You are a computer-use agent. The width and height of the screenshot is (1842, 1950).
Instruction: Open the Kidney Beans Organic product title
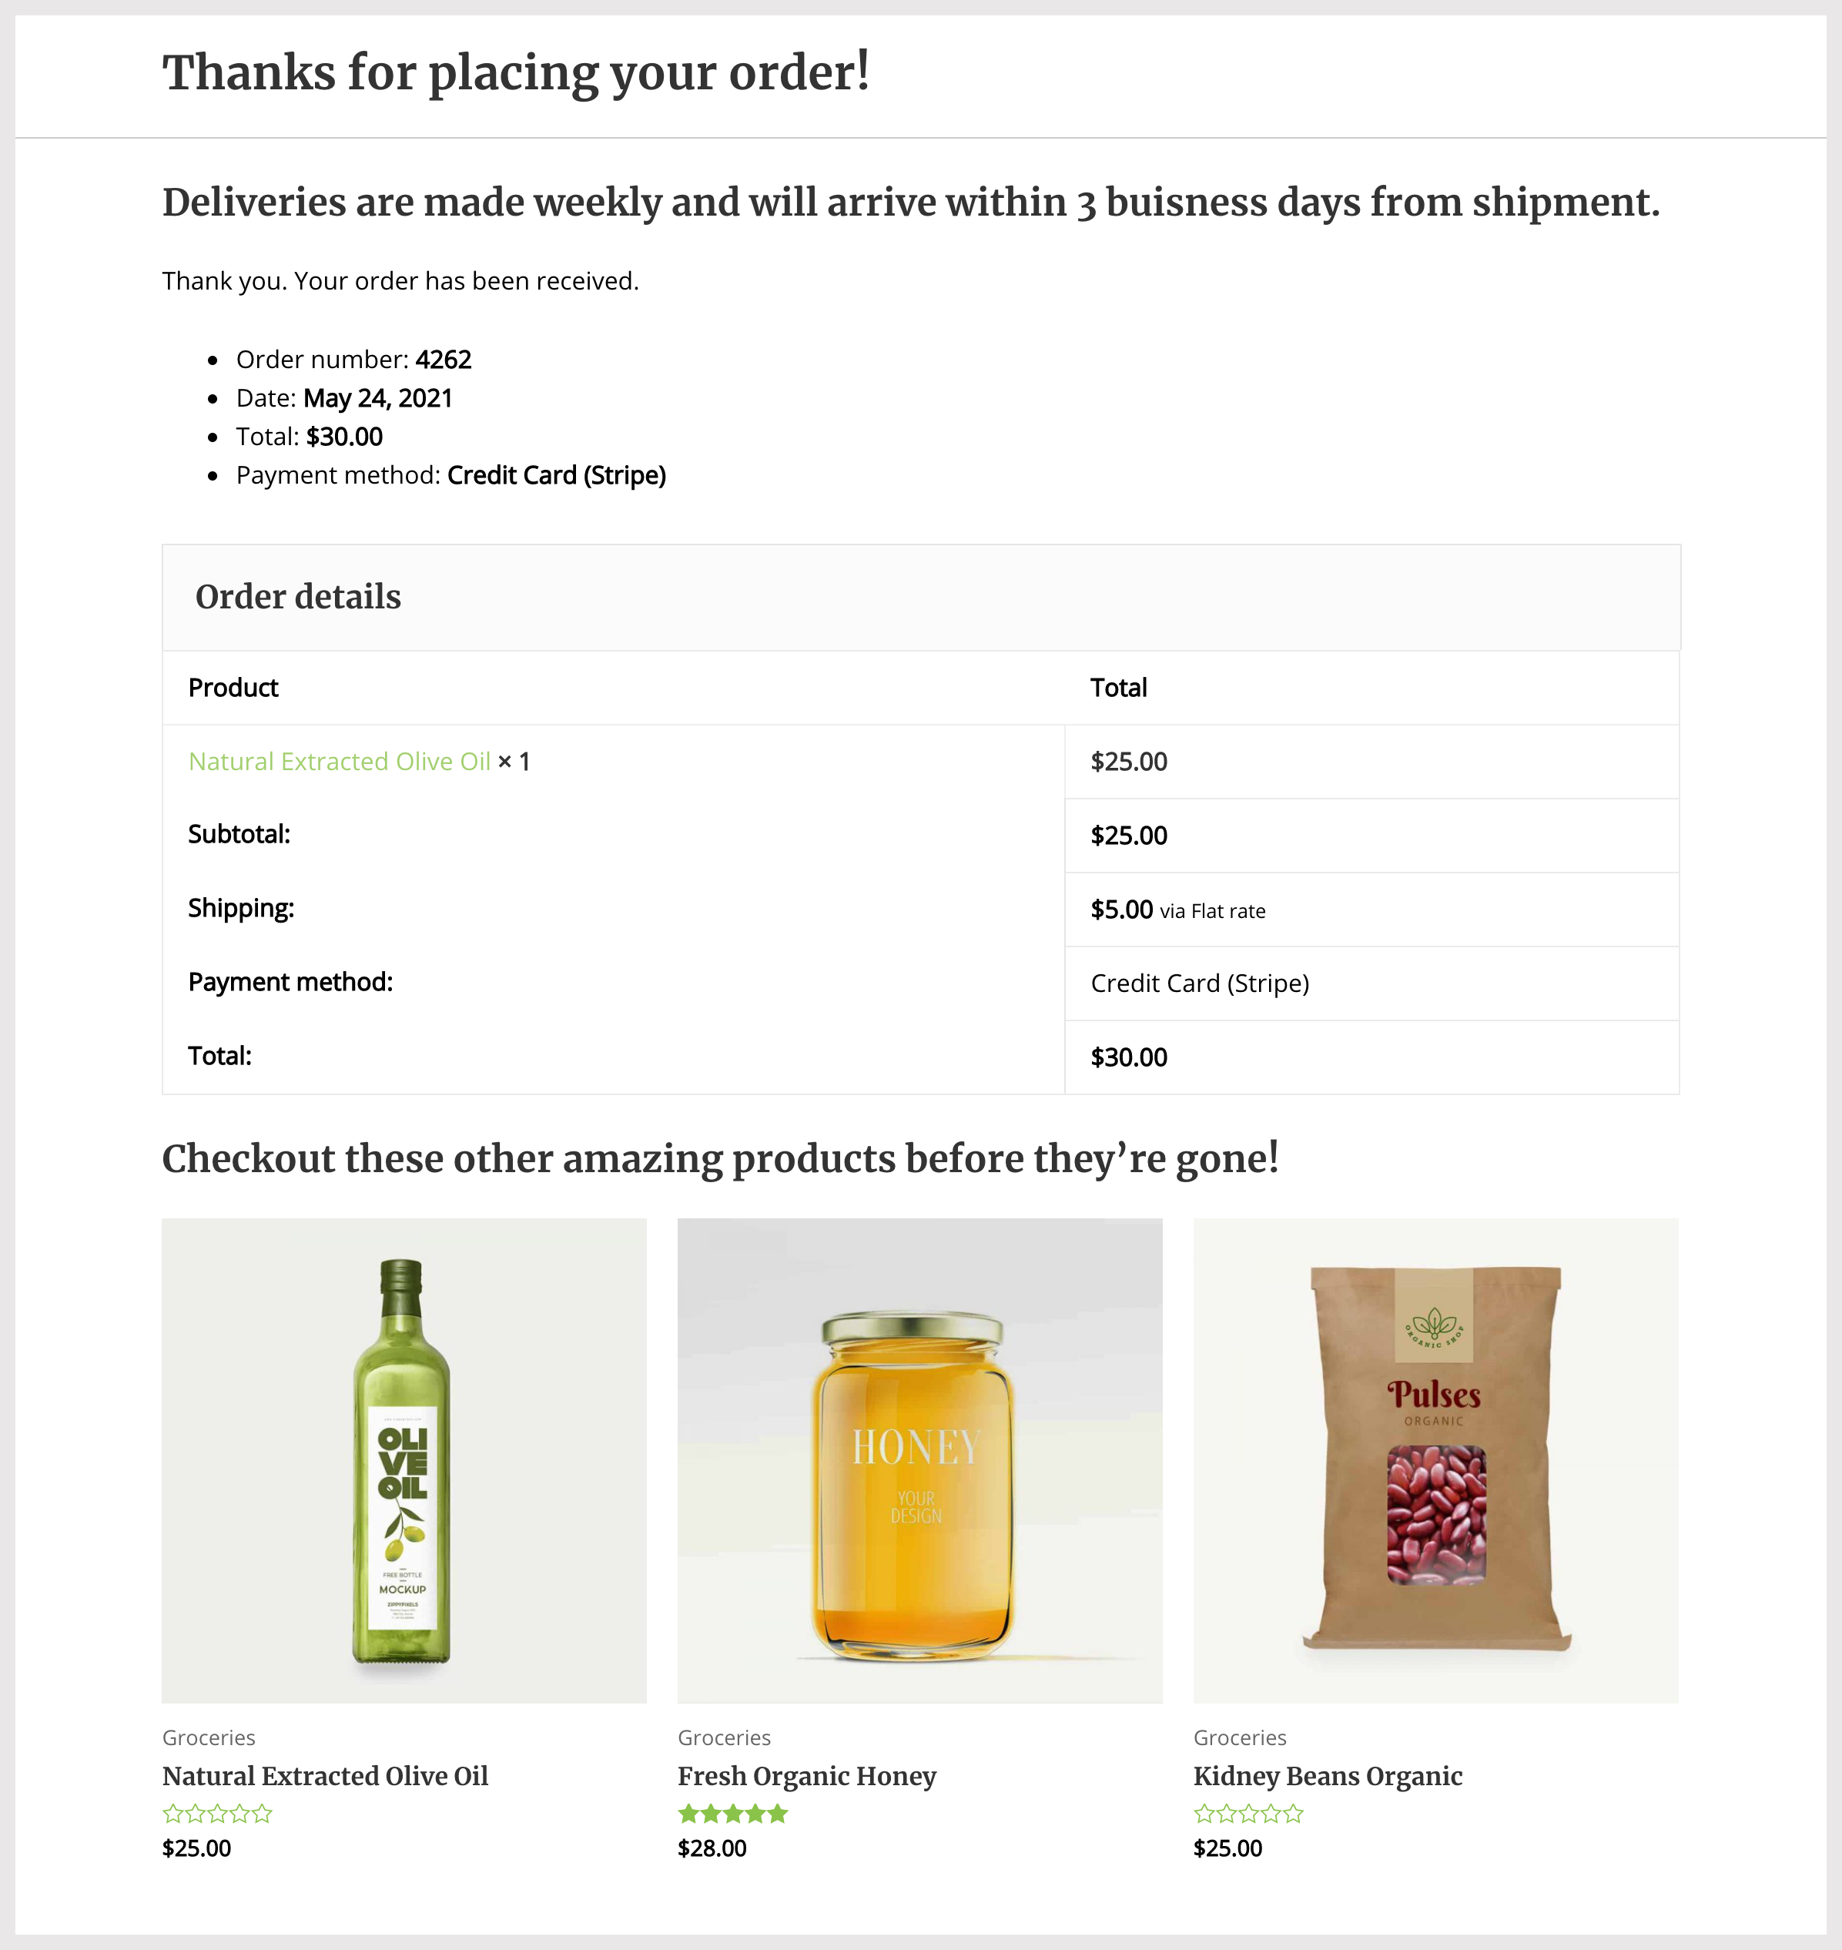[x=1328, y=1776]
